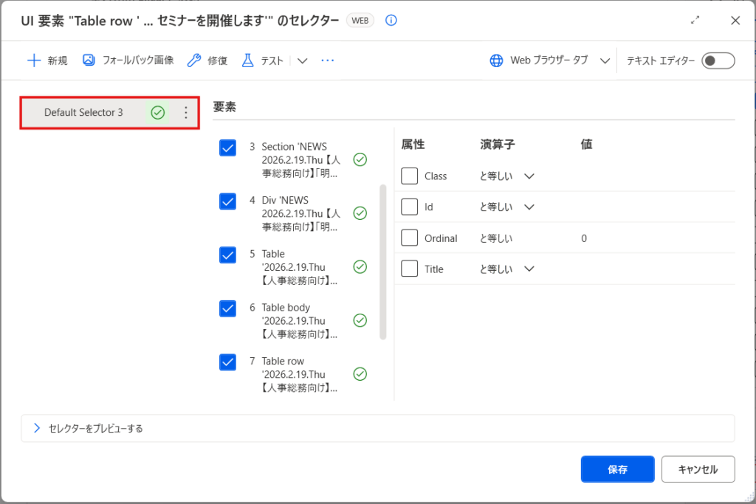Open the three-dot overflow menu in toolbar

pyautogui.click(x=328, y=61)
